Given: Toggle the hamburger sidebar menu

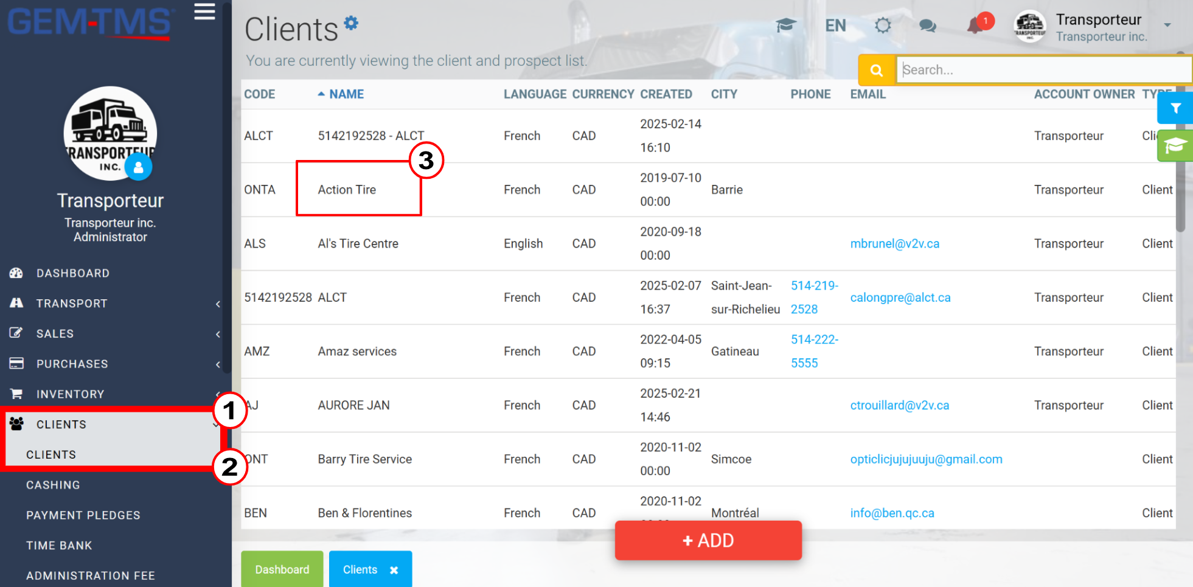Looking at the screenshot, I should (x=204, y=11).
